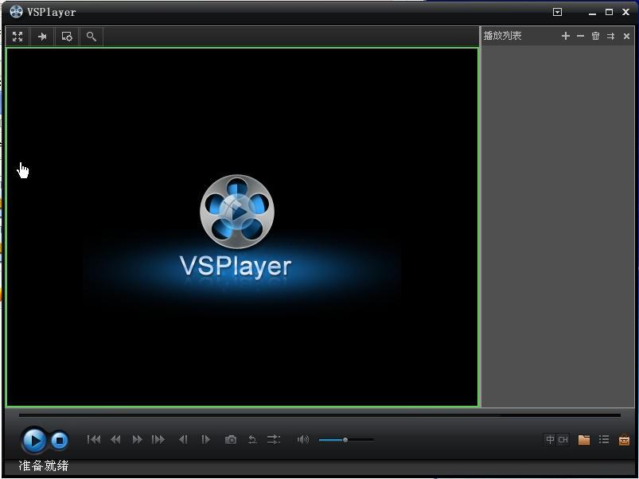Open the playlist play-order arrow menu
Viewport: 639px width, 479px height.
tap(610, 36)
